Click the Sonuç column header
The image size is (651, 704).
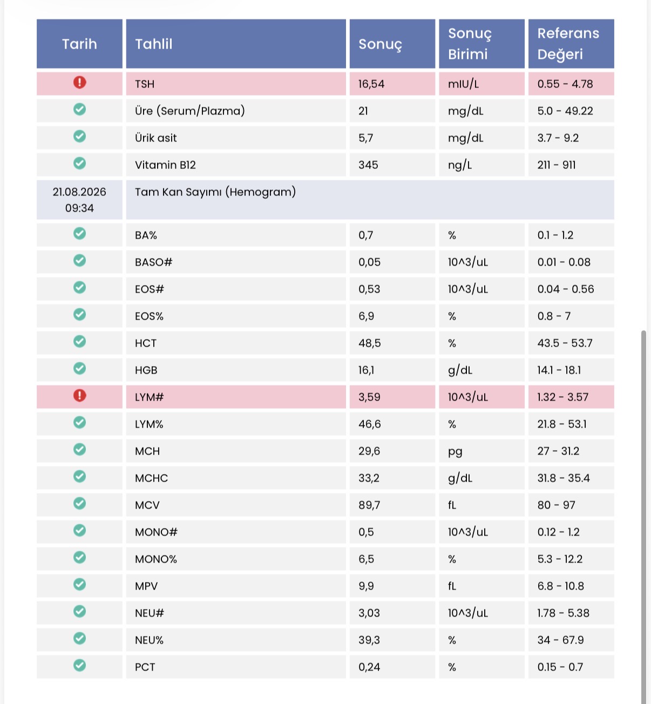coord(392,44)
